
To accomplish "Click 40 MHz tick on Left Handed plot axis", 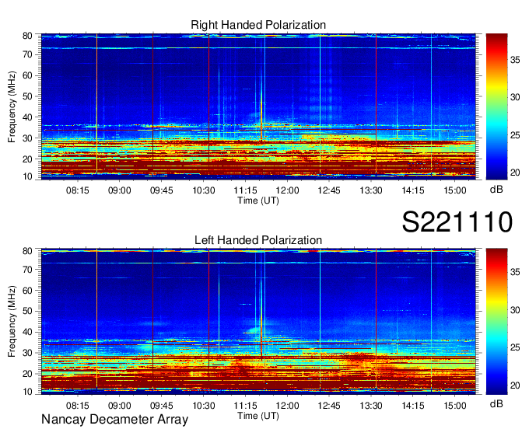I will click(27, 332).
